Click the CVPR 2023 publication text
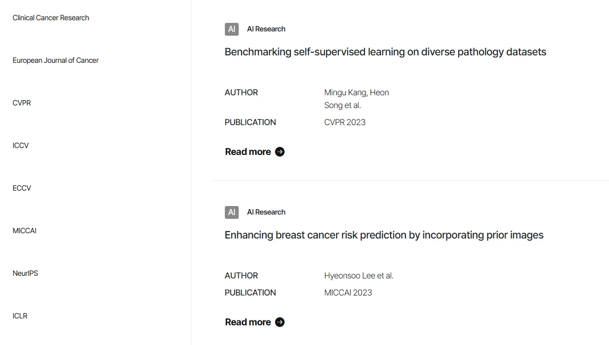609x345 pixels. [x=345, y=122]
